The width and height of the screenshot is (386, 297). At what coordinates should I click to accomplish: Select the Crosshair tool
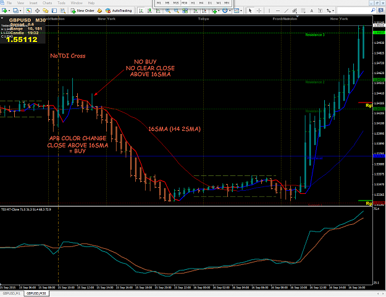(259, 10)
